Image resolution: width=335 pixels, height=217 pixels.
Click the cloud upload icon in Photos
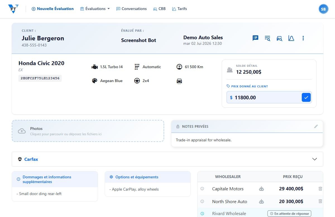(22, 131)
